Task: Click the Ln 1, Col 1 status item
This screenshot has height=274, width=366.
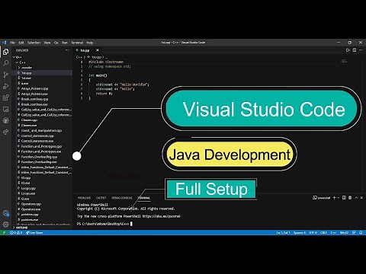Action: (x=283, y=233)
